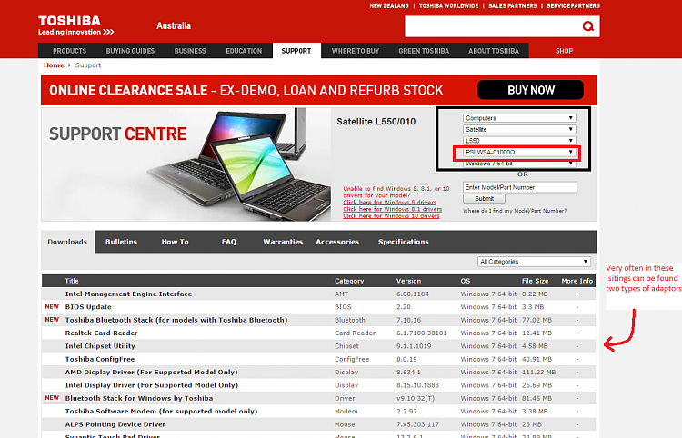Viewport: 682px width, 438px height.
Task: Expand the L550 series dropdown
Action: (x=520, y=141)
